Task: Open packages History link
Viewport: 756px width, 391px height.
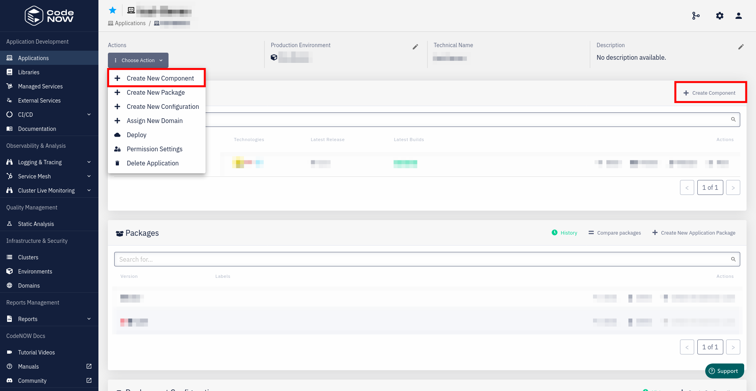Action: click(564, 233)
